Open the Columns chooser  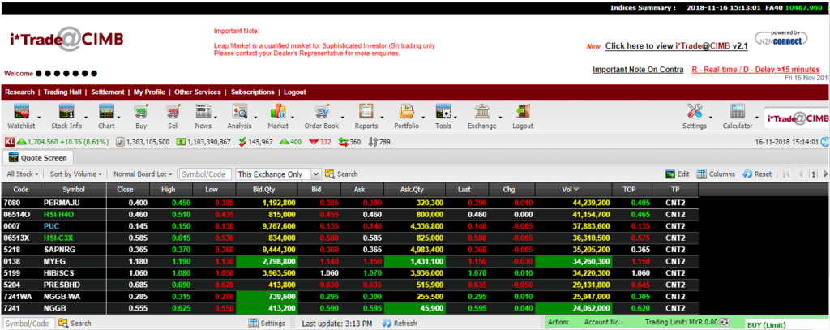click(x=716, y=174)
